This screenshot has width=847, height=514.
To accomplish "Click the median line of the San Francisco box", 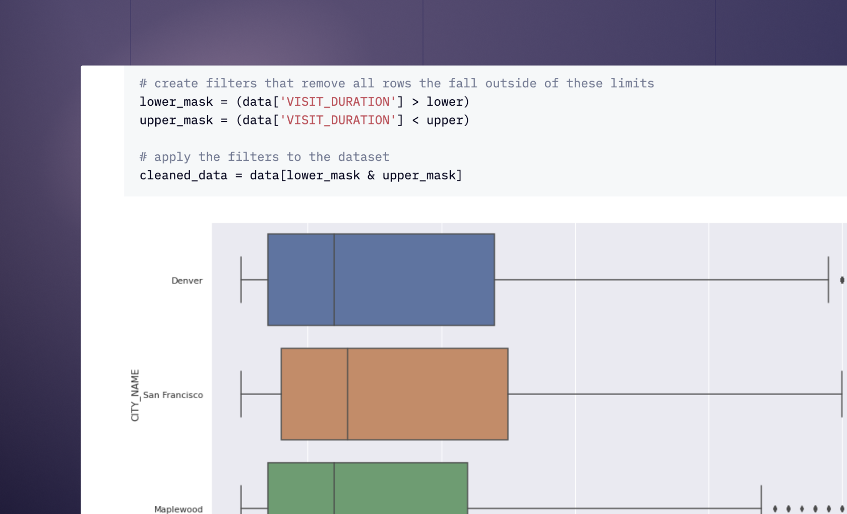I will pos(347,394).
